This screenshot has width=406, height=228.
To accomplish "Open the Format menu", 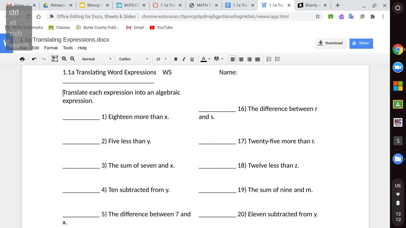I will point(51,48).
